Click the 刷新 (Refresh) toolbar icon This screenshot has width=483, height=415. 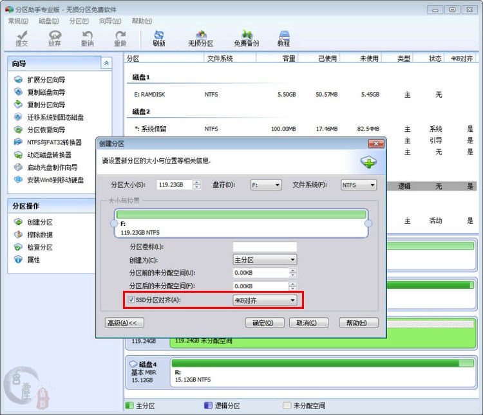click(158, 38)
